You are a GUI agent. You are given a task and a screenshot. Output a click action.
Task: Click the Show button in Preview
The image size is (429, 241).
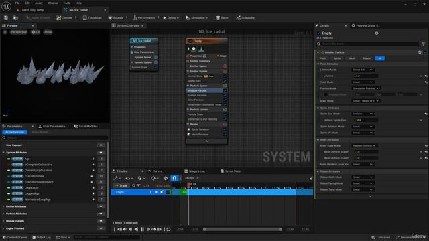point(48,32)
